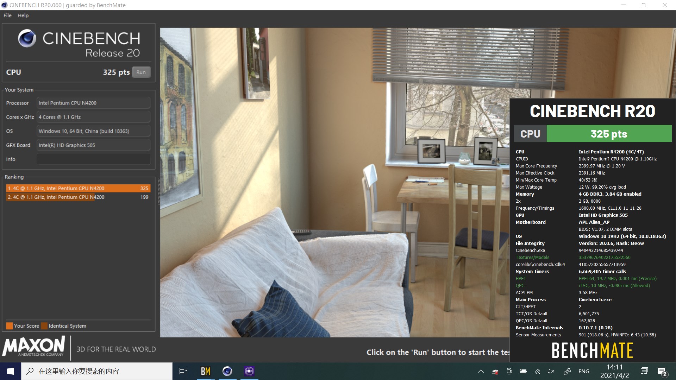Open the Windows Ink pen icon

[x=567, y=371]
